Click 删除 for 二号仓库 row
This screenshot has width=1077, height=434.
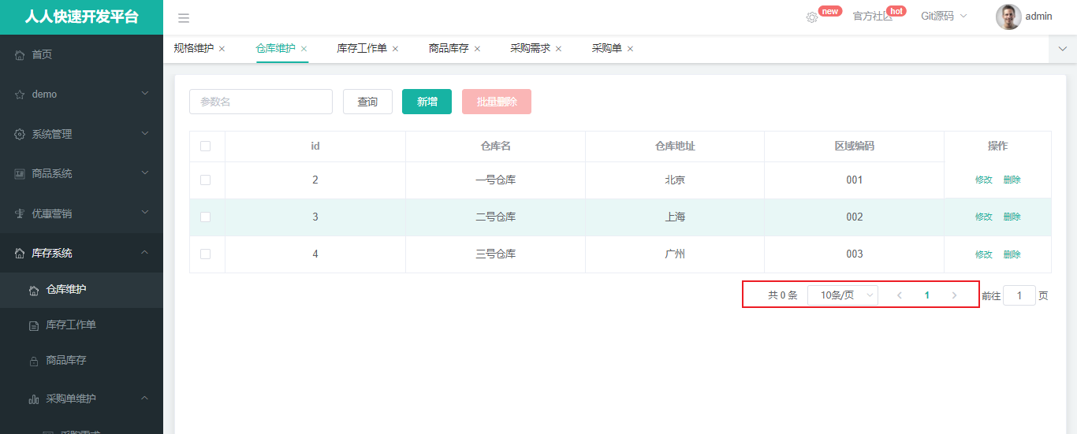pyautogui.click(x=1012, y=217)
